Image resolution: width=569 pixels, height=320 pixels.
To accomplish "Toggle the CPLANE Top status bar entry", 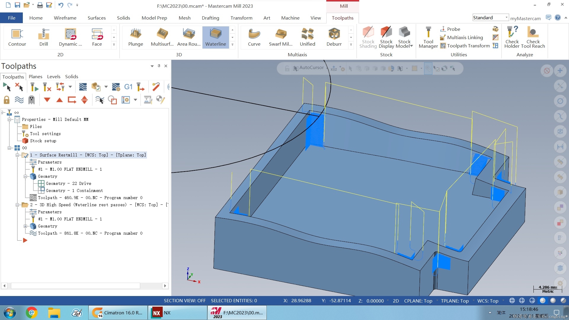I will [x=418, y=301].
